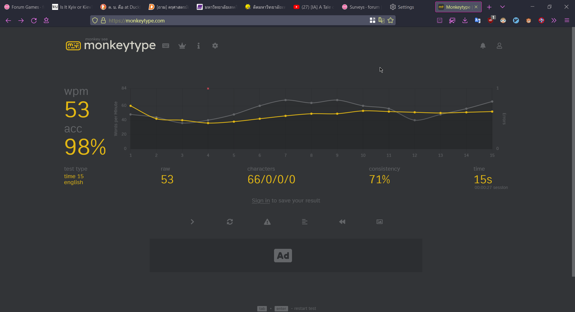The height and width of the screenshot is (312, 575).
Task: Click the monkeytype logo text
Action: tap(119, 46)
